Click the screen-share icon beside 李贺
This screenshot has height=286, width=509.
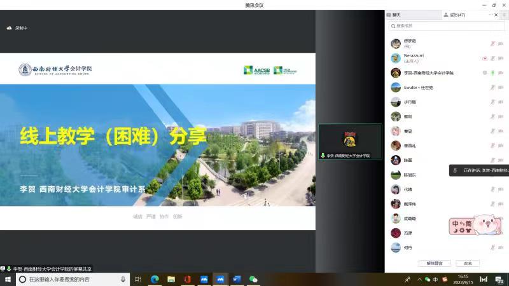point(485,72)
